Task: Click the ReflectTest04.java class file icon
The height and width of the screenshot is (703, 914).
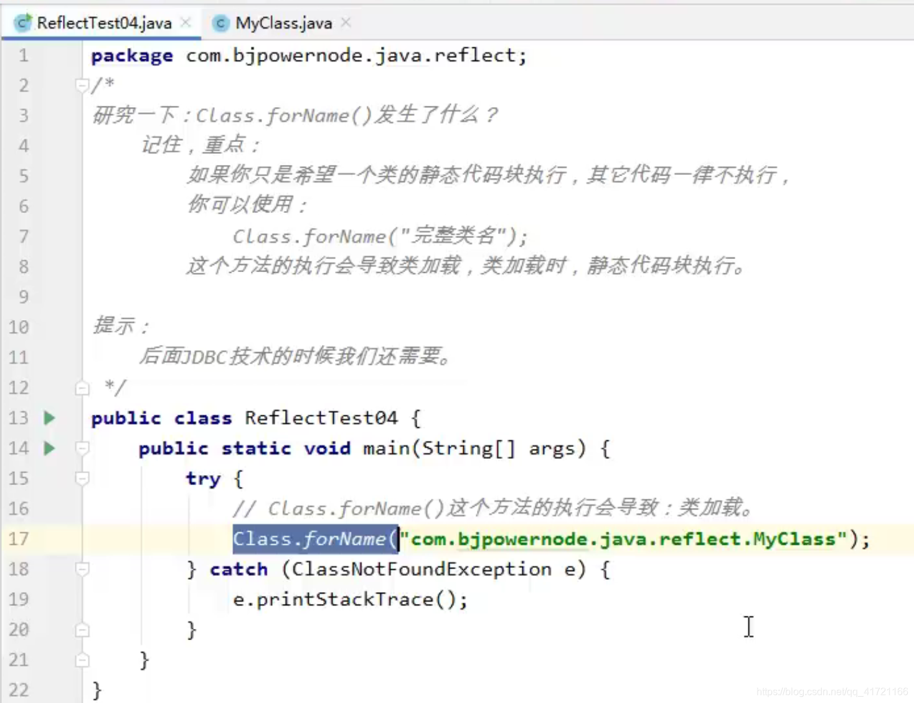Action: tap(23, 23)
